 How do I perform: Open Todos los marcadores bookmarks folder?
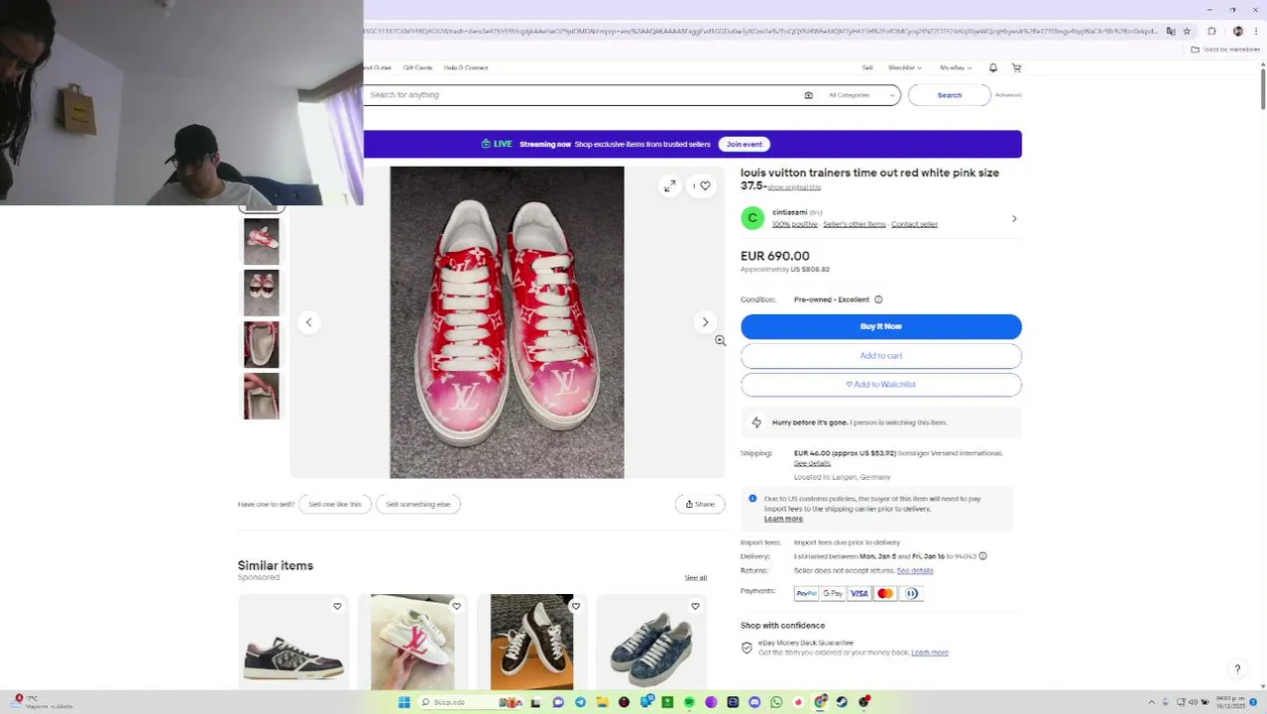click(x=1225, y=49)
